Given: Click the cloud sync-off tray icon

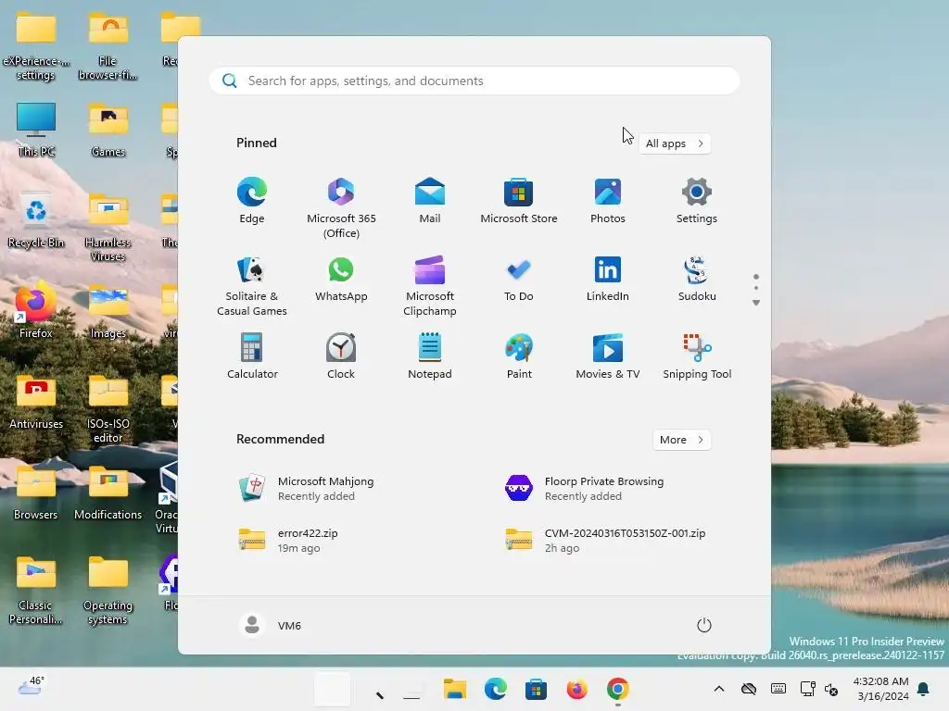Looking at the screenshot, I should [x=749, y=689].
